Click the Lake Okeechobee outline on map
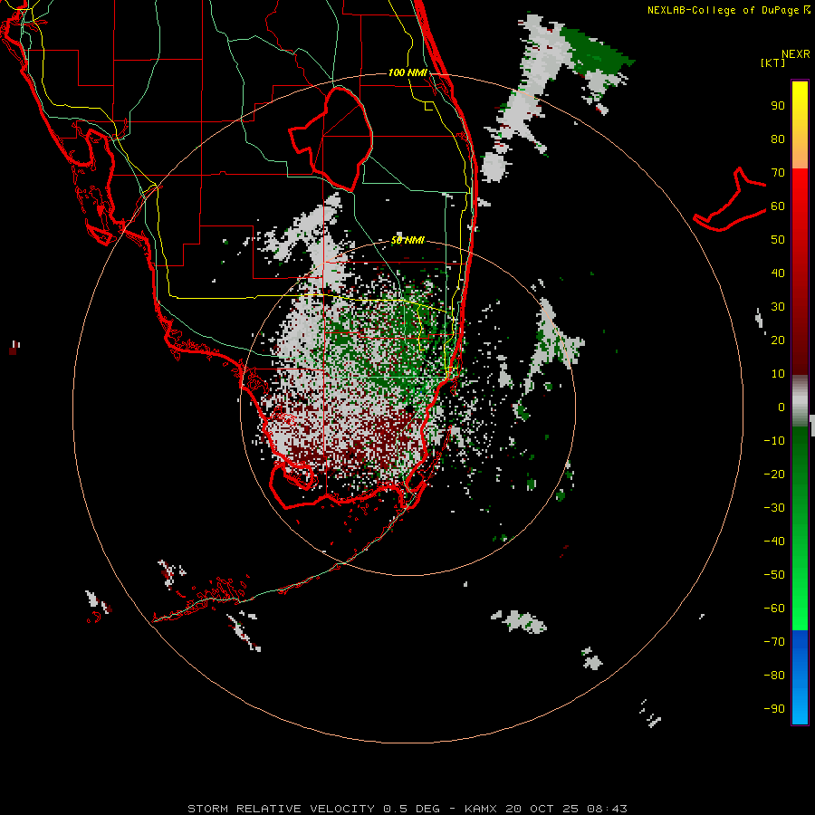Viewport: 815px width, 815px height. click(x=331, y=139)
